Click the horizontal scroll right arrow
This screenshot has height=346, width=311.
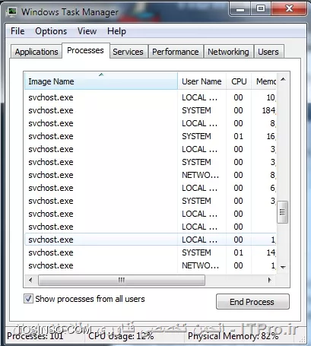tap(269, 280)
